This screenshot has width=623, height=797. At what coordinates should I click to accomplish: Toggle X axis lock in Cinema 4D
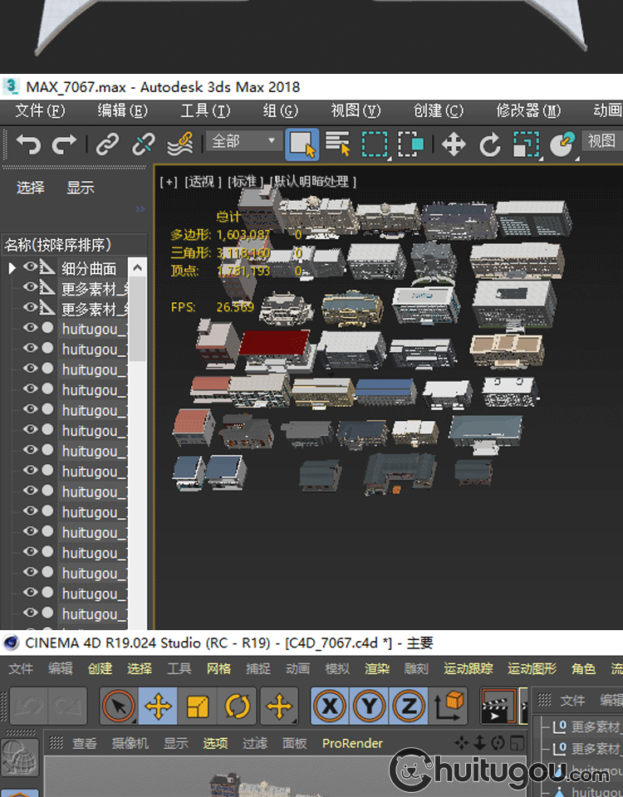click(330, 706)
